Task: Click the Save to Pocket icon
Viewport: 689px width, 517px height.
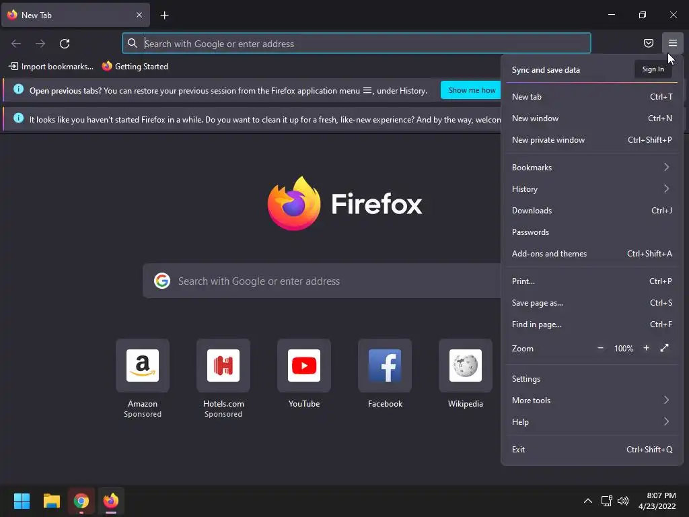Action: pos(648,43)
